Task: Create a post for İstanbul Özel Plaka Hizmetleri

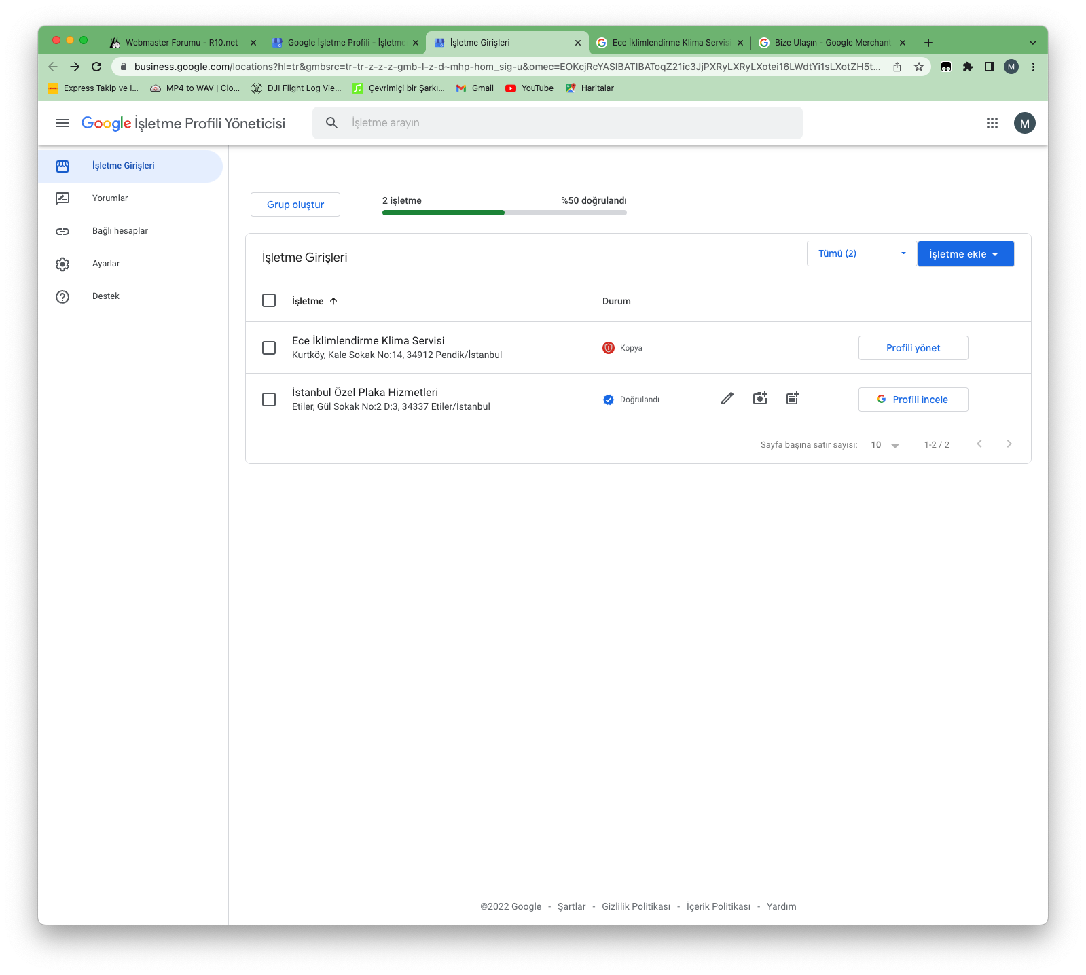Action: point(793,399)
